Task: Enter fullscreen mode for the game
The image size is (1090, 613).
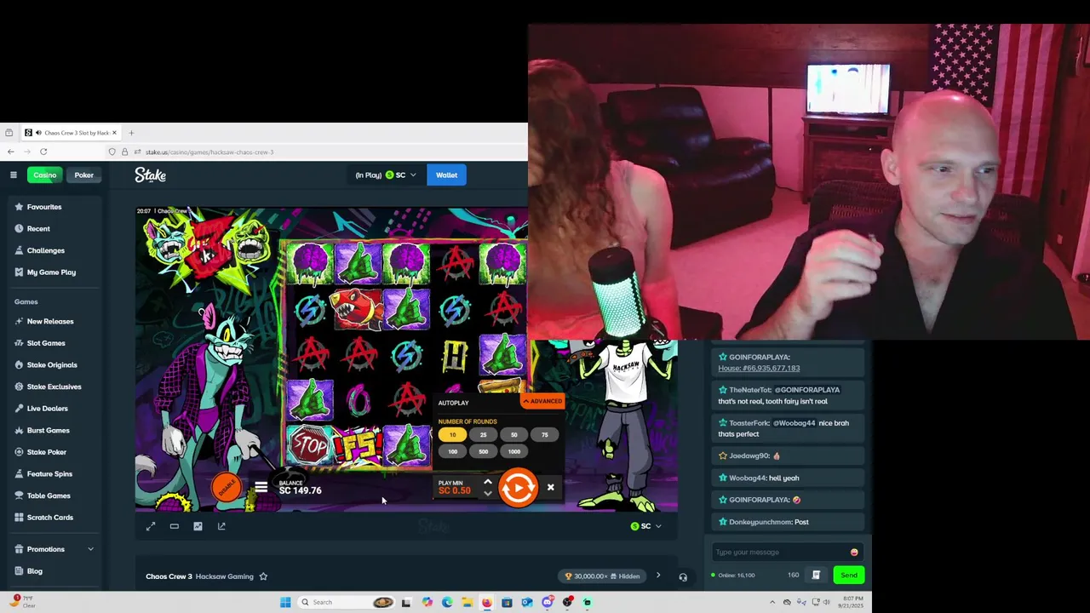Action: point(151,527)
